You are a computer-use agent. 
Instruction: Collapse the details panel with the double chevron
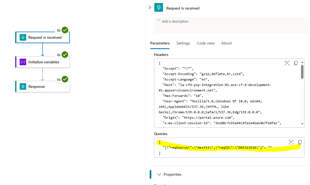(x=149, y=7)
